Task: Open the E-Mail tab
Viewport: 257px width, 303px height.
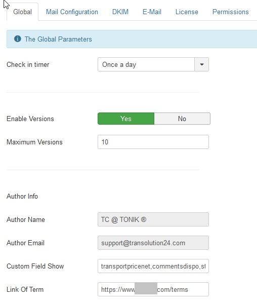Action: tap(152, 12)
